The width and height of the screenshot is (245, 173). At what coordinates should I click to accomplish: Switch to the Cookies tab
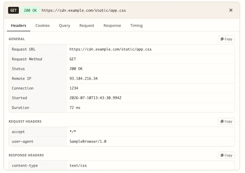(x=43, y=25)
